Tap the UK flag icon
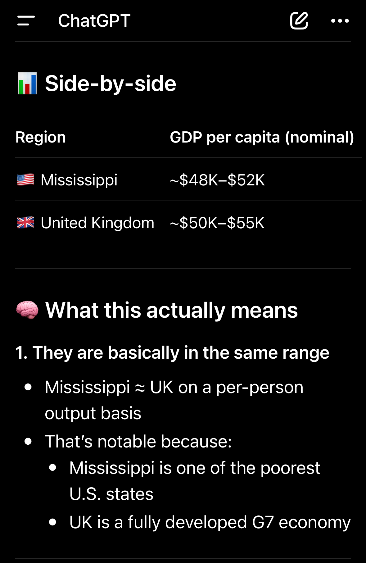The width and height of the screenshot is (366, 563). (25, 223)
